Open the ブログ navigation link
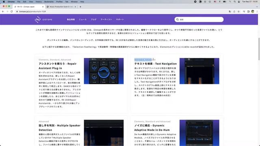 [93, 19]
